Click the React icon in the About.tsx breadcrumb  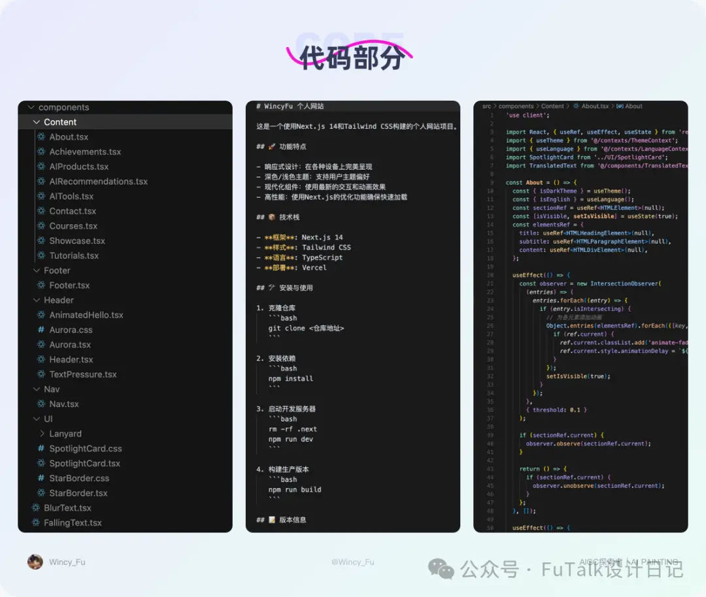tap(577, 106)
